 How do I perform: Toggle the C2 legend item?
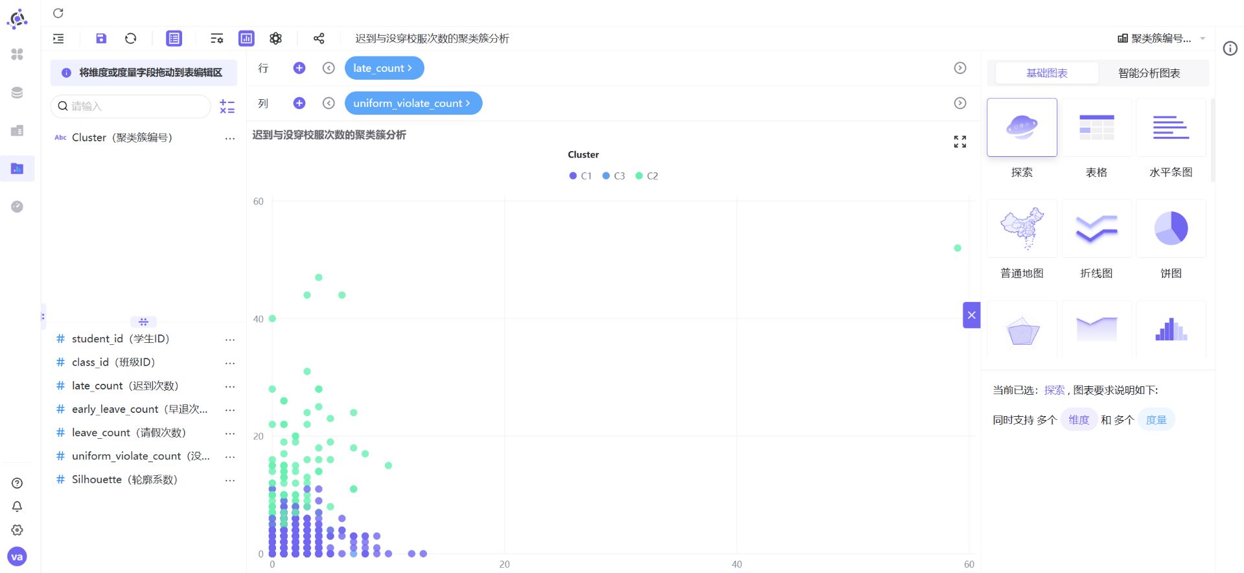(x=647, y=176)
